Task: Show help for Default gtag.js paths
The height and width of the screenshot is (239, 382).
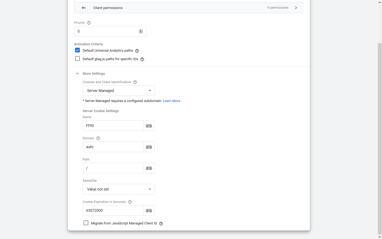Action: point(142,59)
